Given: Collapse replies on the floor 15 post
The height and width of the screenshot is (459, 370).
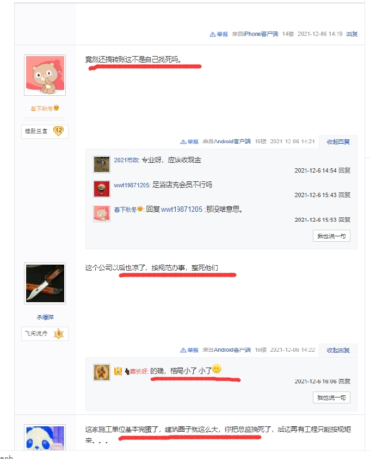Looking at the screenshot, I should pyautogui.click(x=338, y=142).
